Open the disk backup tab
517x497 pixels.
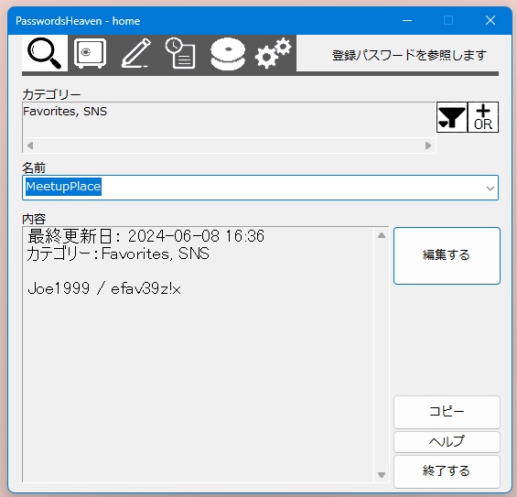[x=228, y=54]
